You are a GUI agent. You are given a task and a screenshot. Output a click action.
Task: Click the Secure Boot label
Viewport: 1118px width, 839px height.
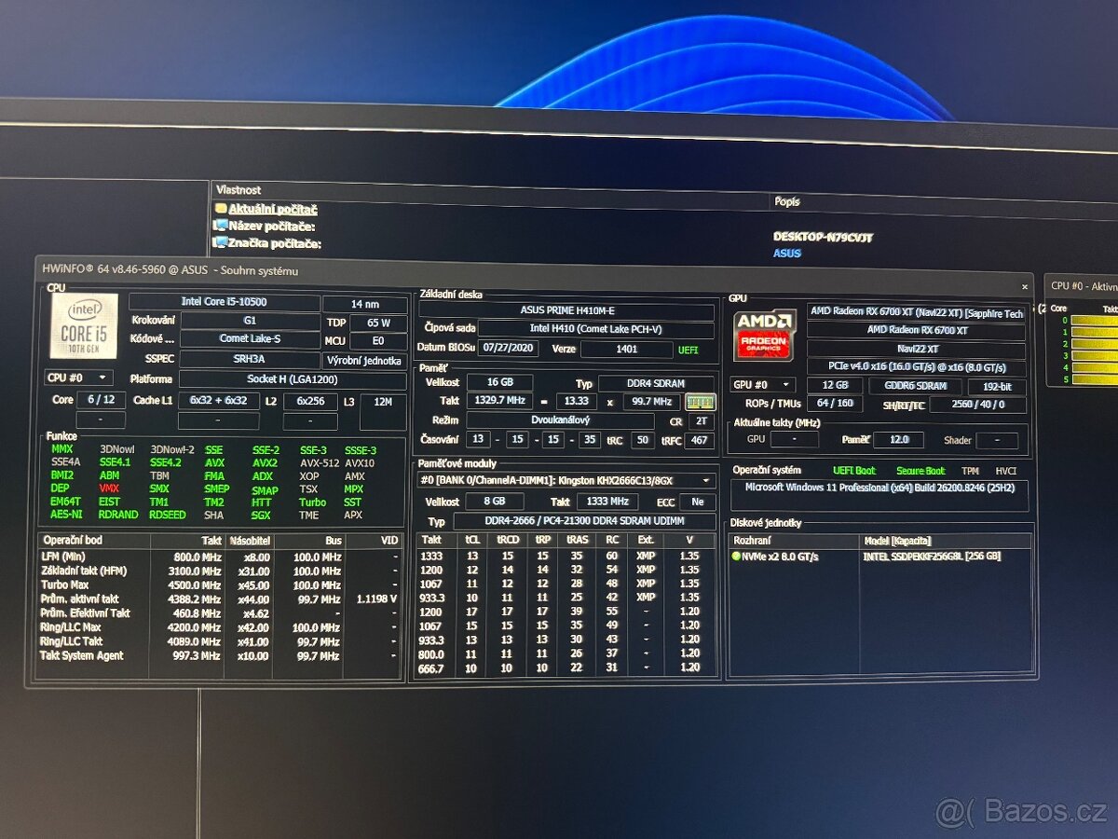[x=920, y=471]
